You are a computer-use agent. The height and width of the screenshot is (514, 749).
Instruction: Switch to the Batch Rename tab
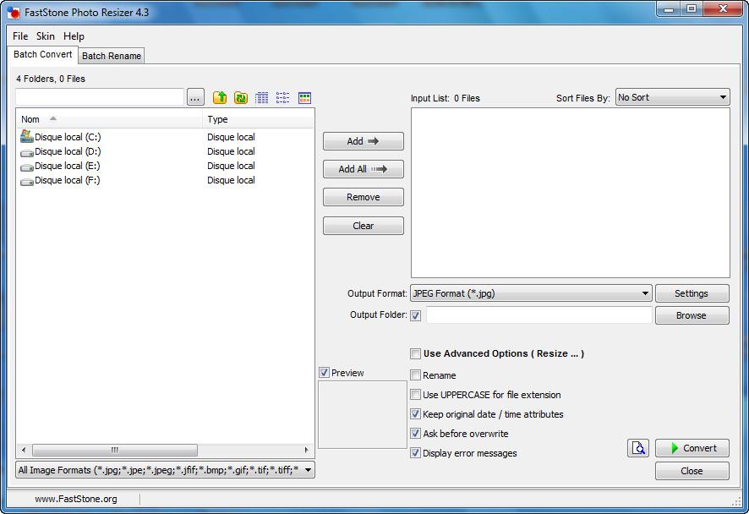click(112, 56)
